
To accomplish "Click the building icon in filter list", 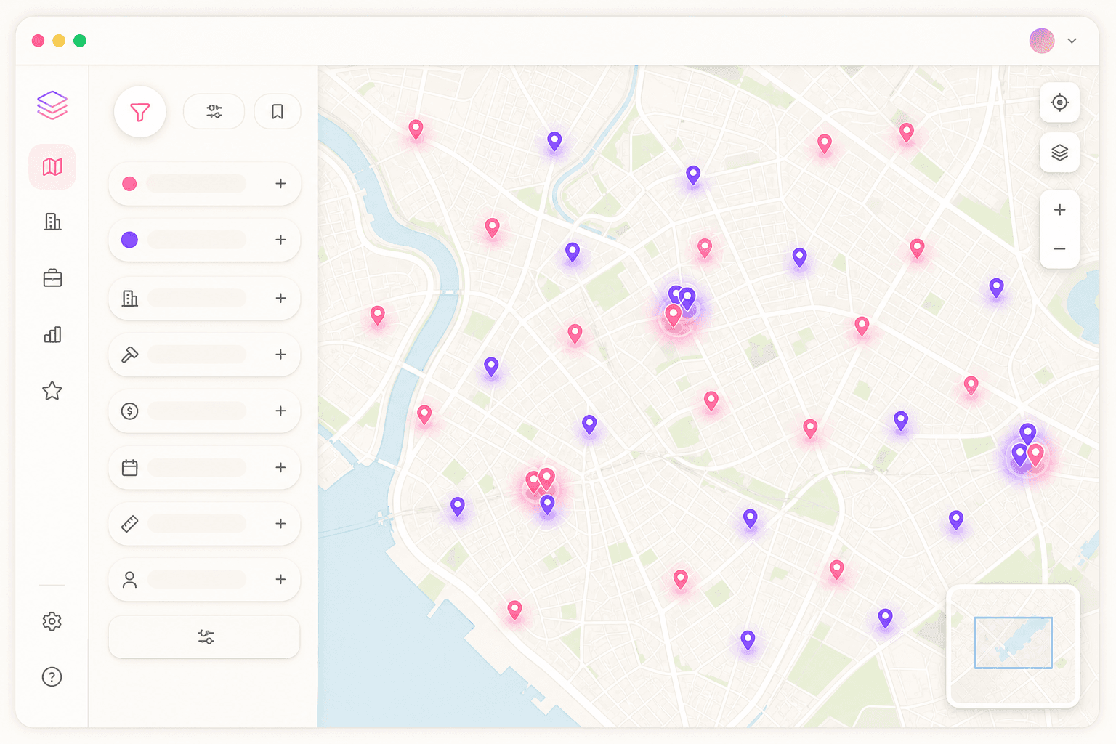I will [x=130, y=298].
